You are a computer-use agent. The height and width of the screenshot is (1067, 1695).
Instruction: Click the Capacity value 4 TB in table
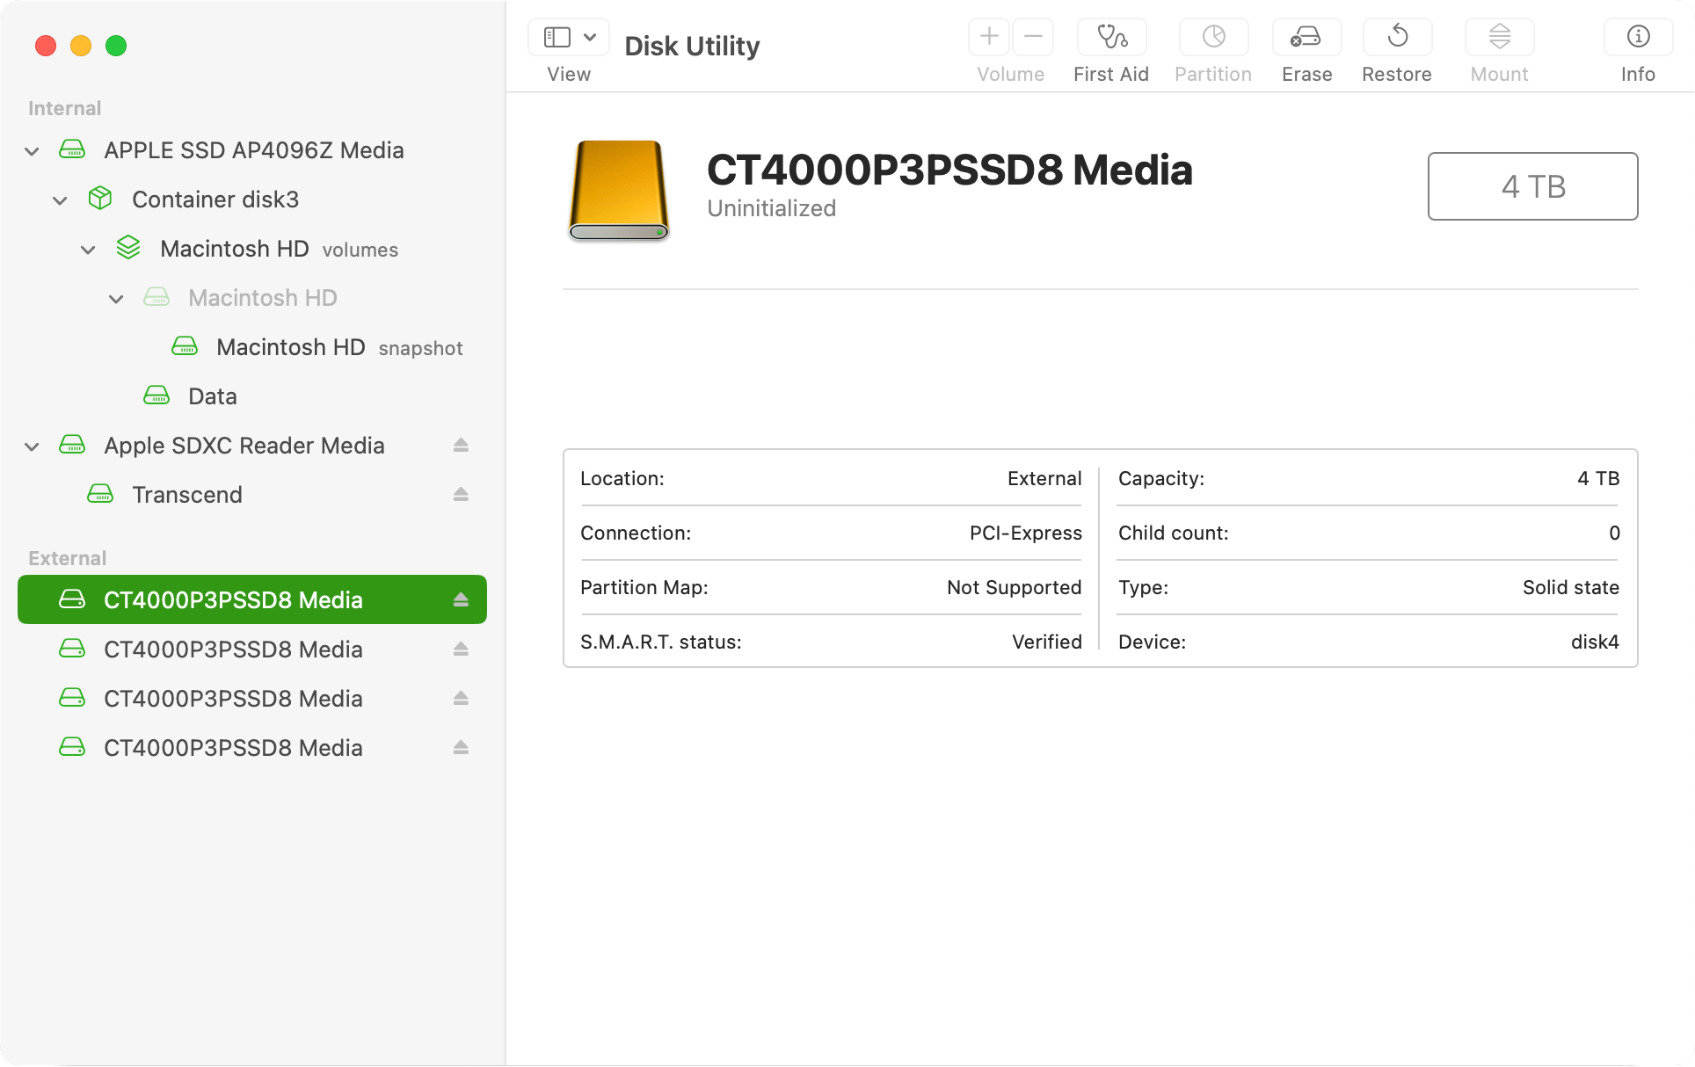pos(1598,478)
